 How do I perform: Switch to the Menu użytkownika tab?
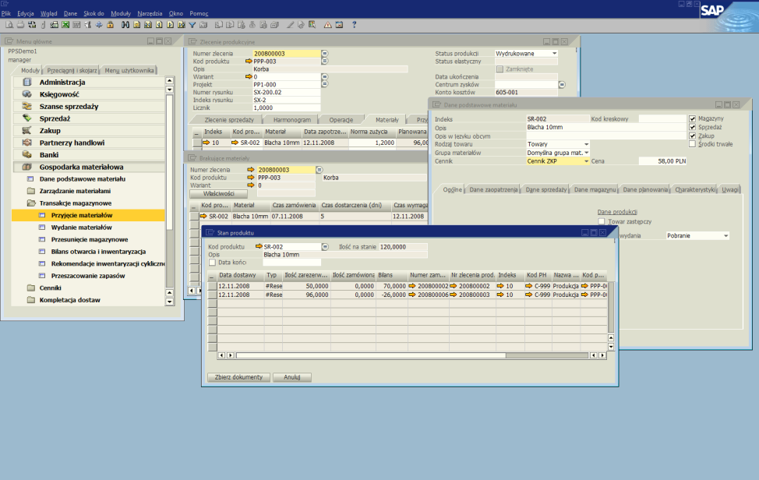click(129, 71)
